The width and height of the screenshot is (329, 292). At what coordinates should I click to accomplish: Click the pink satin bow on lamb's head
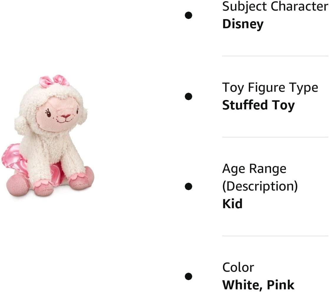(54, 81)
